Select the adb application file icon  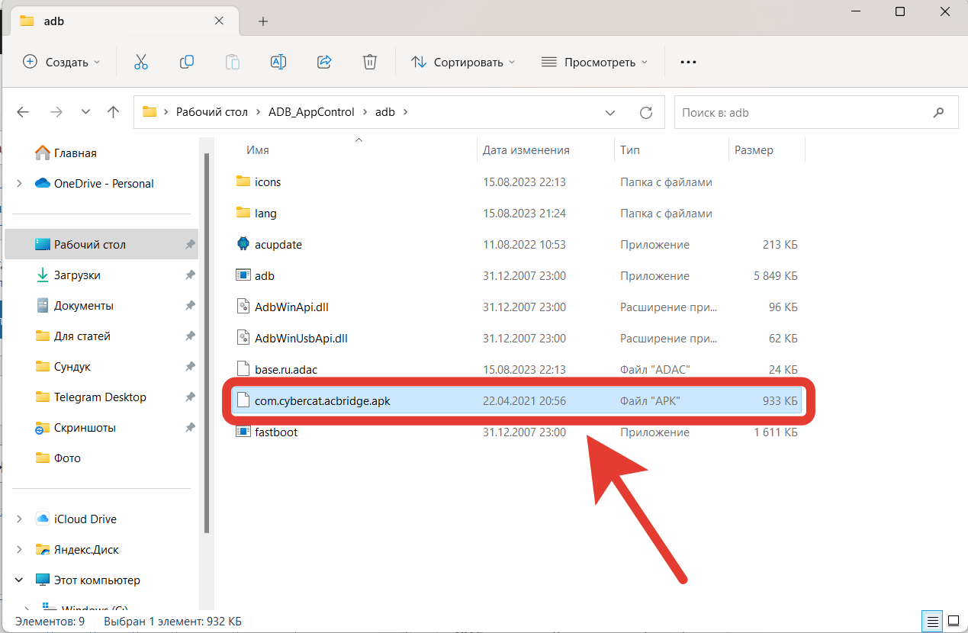[243, 275]
